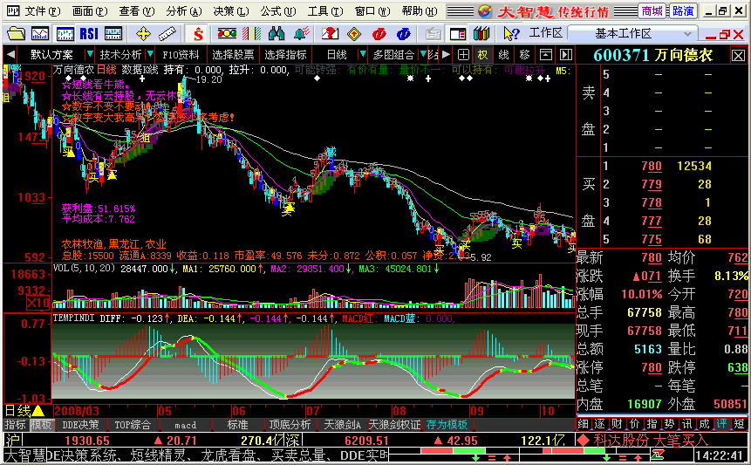Open the 分析(A) menu
Screen dimensions: 751x465
coord(184,11)
